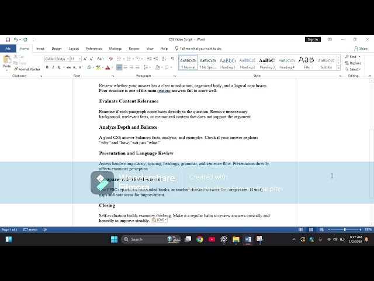Click the Tell me what you want to do box

click(198, 49)
